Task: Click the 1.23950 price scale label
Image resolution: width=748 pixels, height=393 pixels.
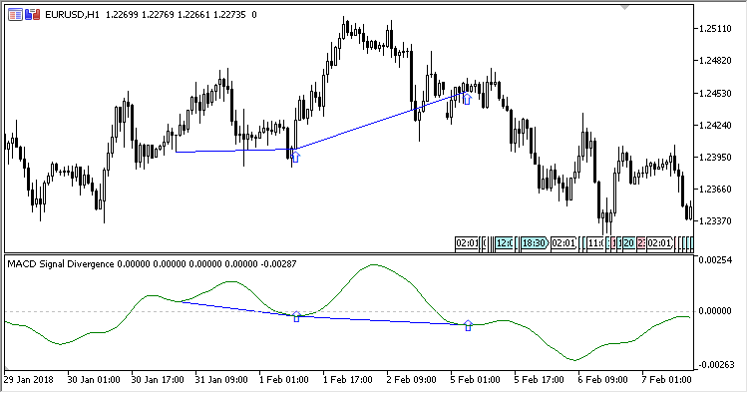Action: point(715,158)
